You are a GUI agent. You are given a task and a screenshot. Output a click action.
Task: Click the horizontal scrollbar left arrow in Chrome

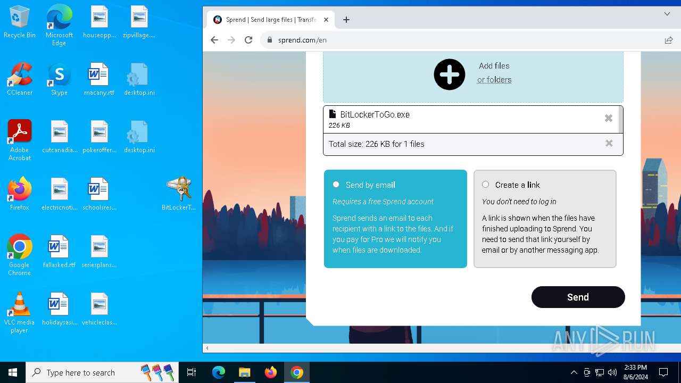207,348
